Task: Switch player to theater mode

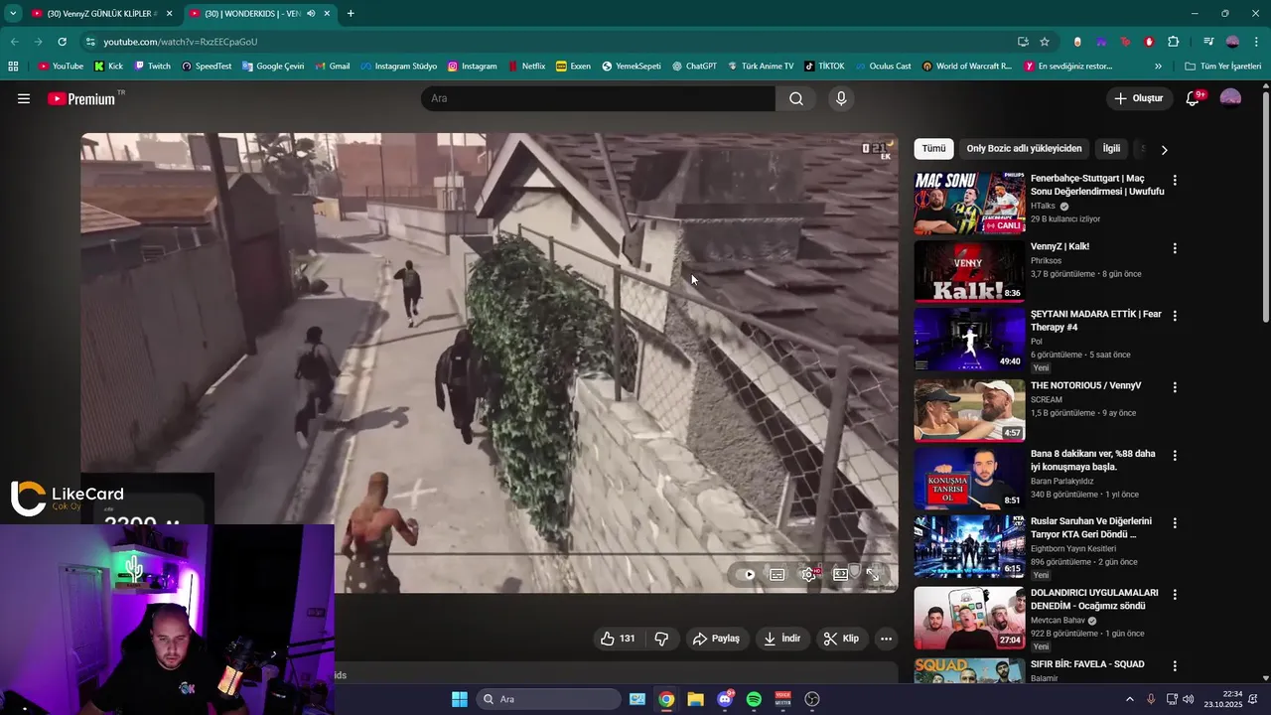Action: coord(840,574)
